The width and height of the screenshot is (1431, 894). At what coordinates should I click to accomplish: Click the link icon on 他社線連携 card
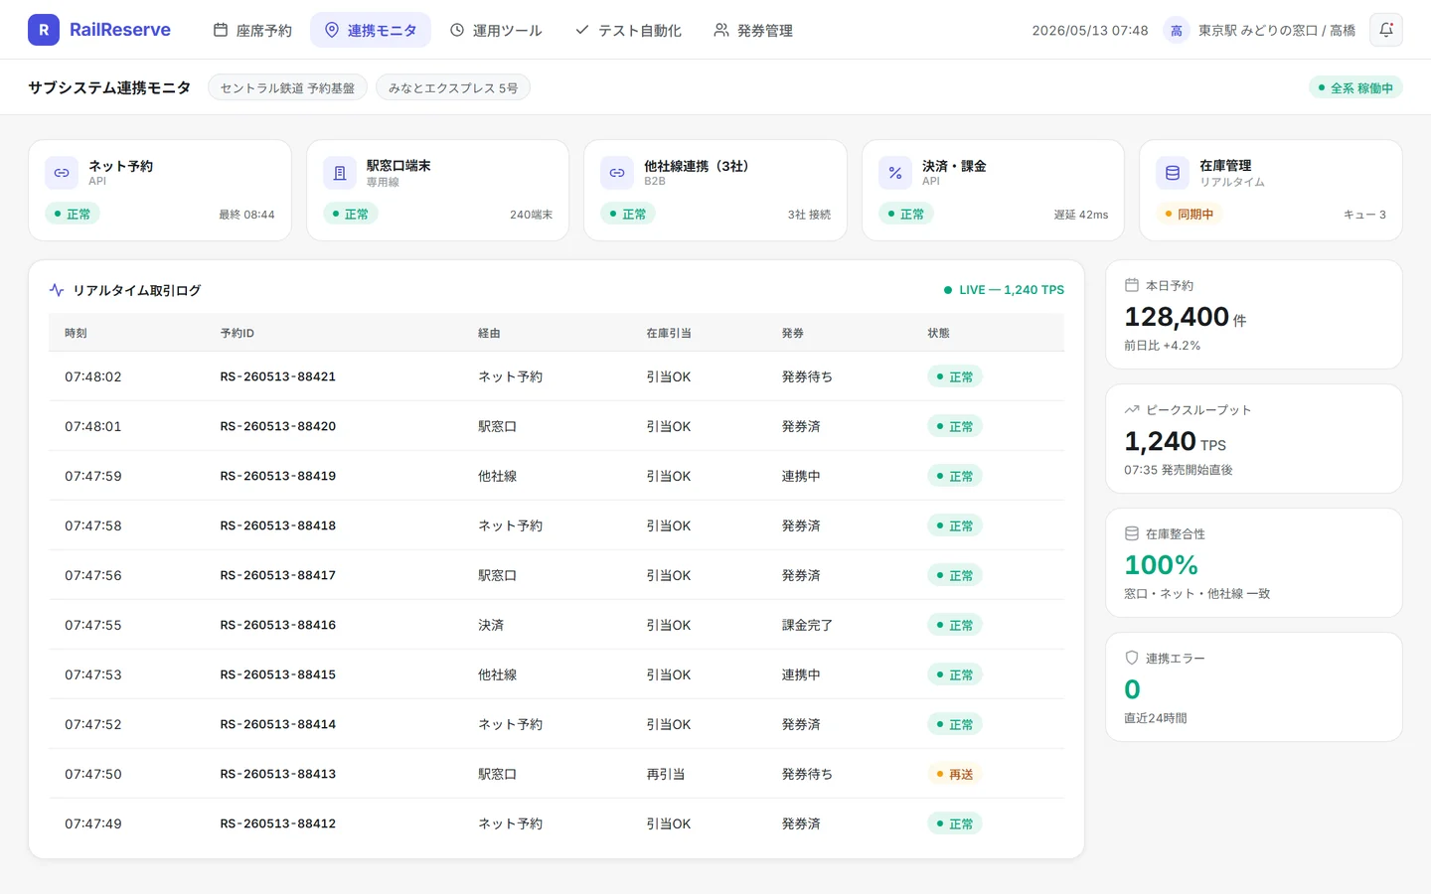[617, 173]
